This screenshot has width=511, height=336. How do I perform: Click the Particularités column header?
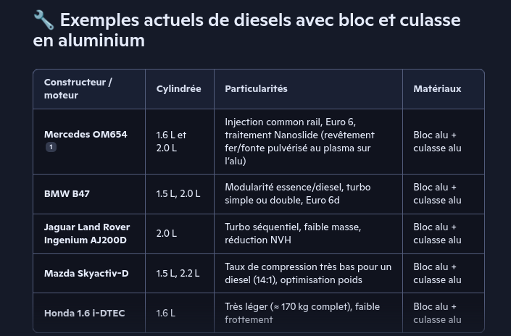coord(256,88)
